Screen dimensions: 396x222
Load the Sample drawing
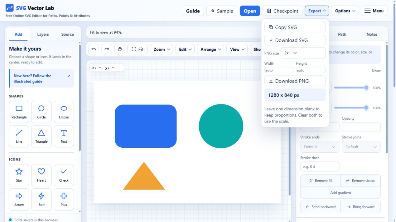coord(222,11)
